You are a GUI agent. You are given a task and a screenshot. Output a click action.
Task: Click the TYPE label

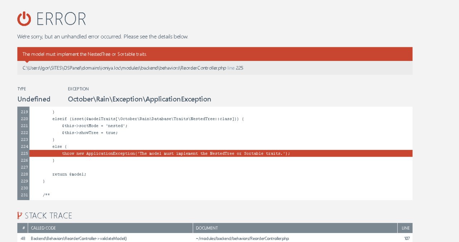point(22,89)
